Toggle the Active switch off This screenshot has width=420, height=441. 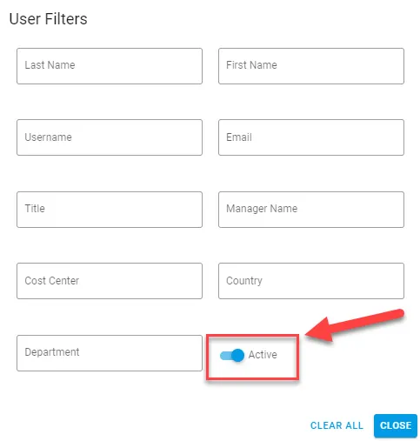(232, 355)
